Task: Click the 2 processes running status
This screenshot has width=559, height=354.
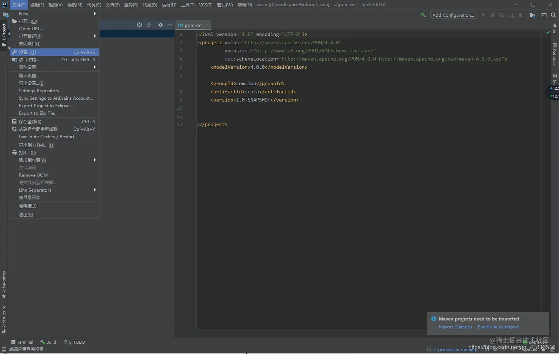Action: (x=456, y=350)
